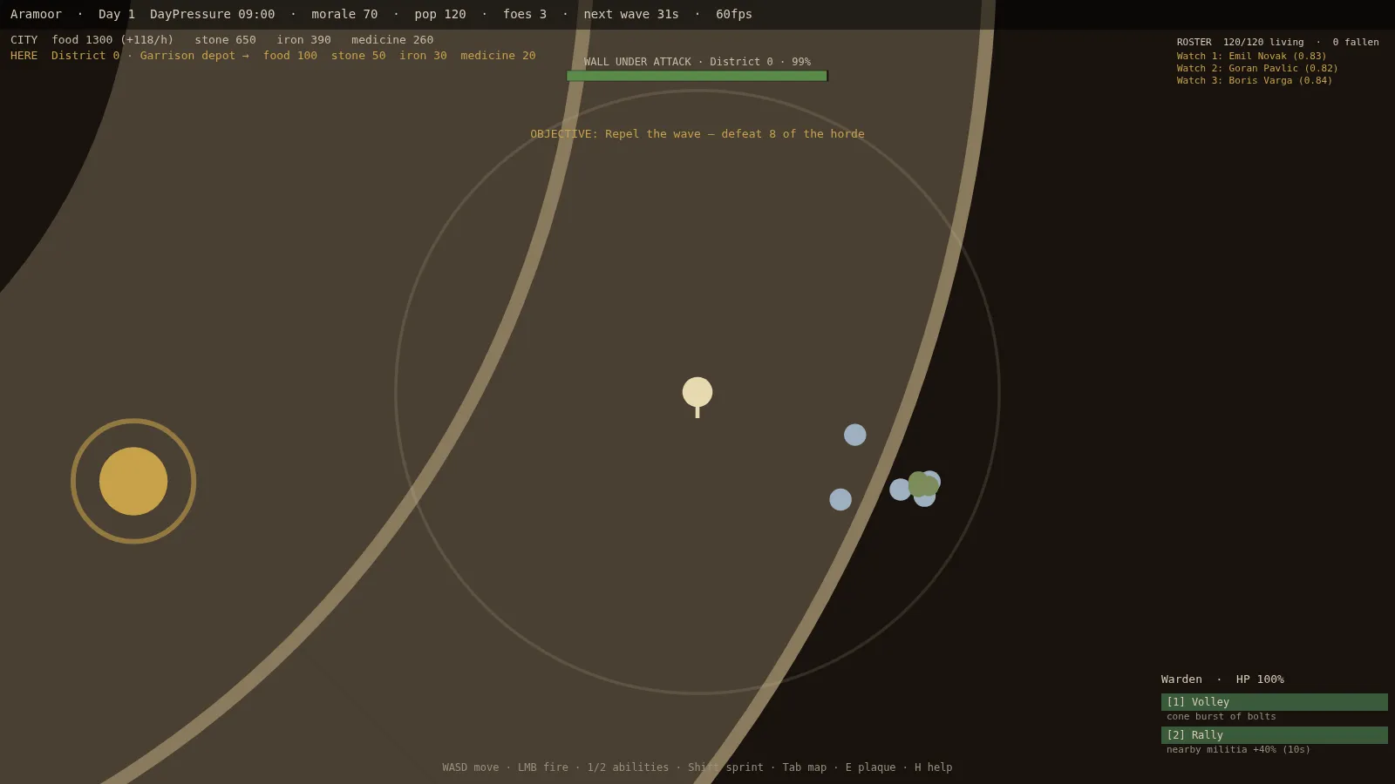Select the militia dot nearest the Warden
Image resolution: width=1395 pixels, height=784 pixels.
click(x=855, y=435)
